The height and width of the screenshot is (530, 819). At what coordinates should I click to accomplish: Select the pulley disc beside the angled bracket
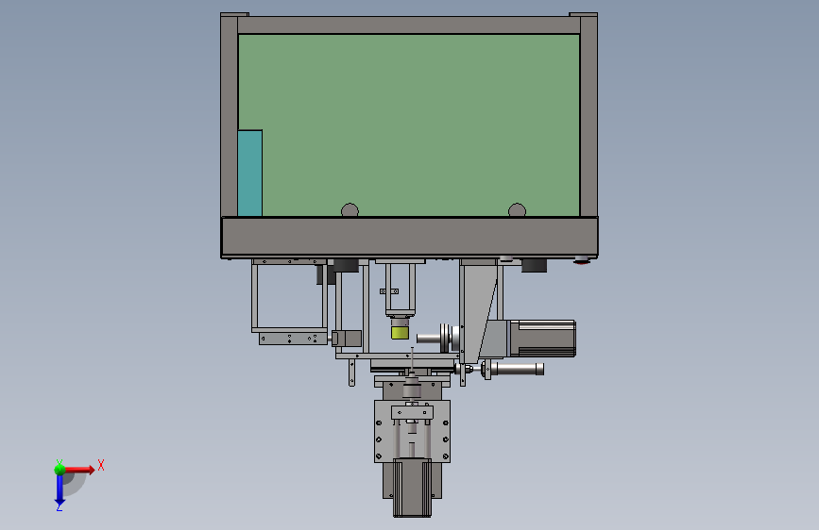[x=446, y=338]
